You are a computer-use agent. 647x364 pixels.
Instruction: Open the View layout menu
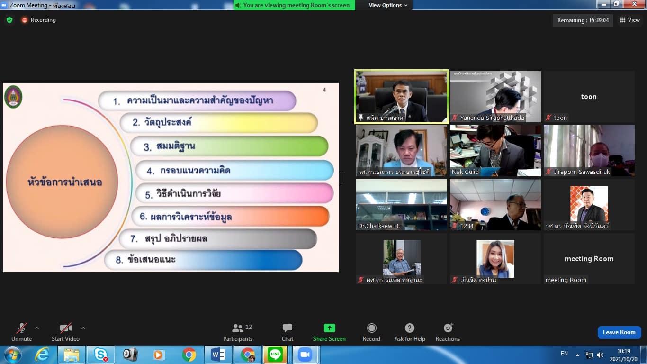click(629, 20)
